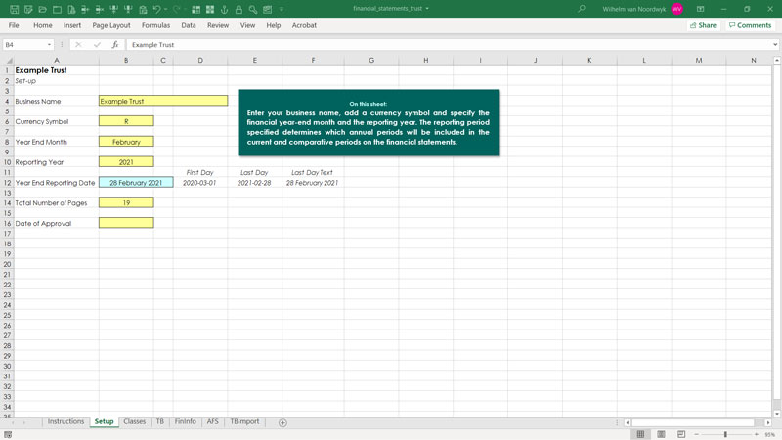Select the Year End Month cell February
Viewport: 782px width, 440px height.
click(x=126, y=142)
